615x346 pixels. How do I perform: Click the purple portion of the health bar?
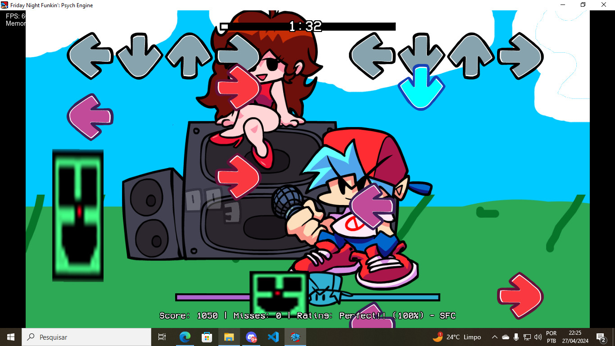tap(213, 297)
